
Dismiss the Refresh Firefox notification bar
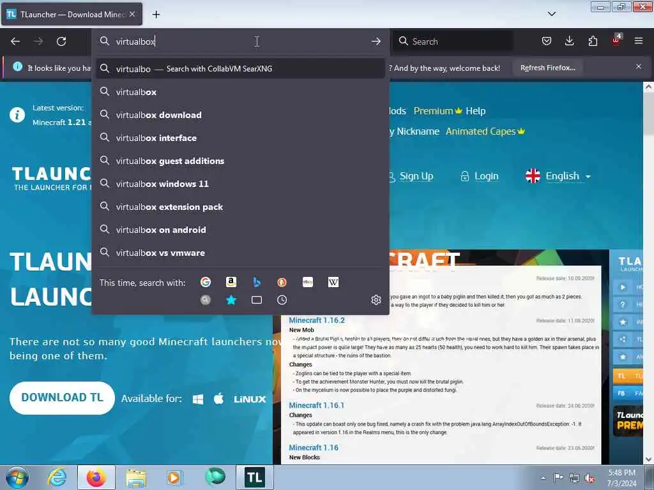pos(639,66)
